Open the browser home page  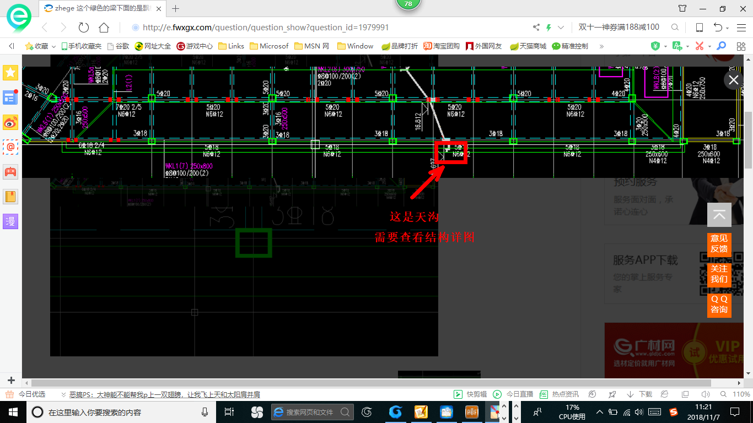coord(104,28)
